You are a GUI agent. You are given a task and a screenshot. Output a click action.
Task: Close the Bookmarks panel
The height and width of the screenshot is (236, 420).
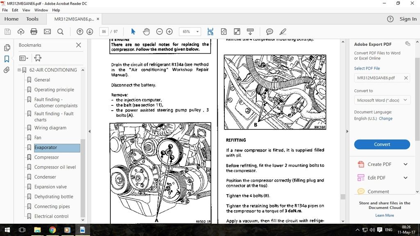[x=78, y=45]
